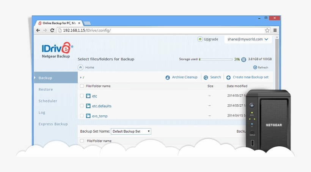Click the 3% storage percentage
Image resolution: width=311 pixels, height=172 pixels.
click(x=237, y=59)
